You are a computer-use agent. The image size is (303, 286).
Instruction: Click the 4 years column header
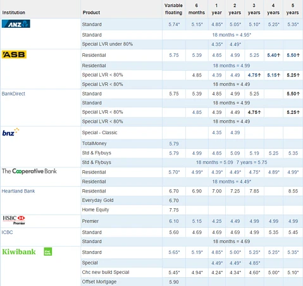[x=273, y=9]
